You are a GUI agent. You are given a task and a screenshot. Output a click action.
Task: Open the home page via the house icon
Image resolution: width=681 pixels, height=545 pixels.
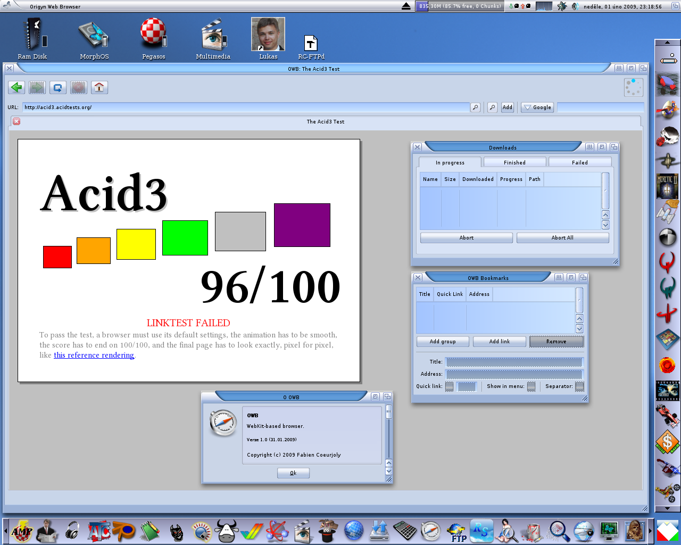(x=99, y=87)
